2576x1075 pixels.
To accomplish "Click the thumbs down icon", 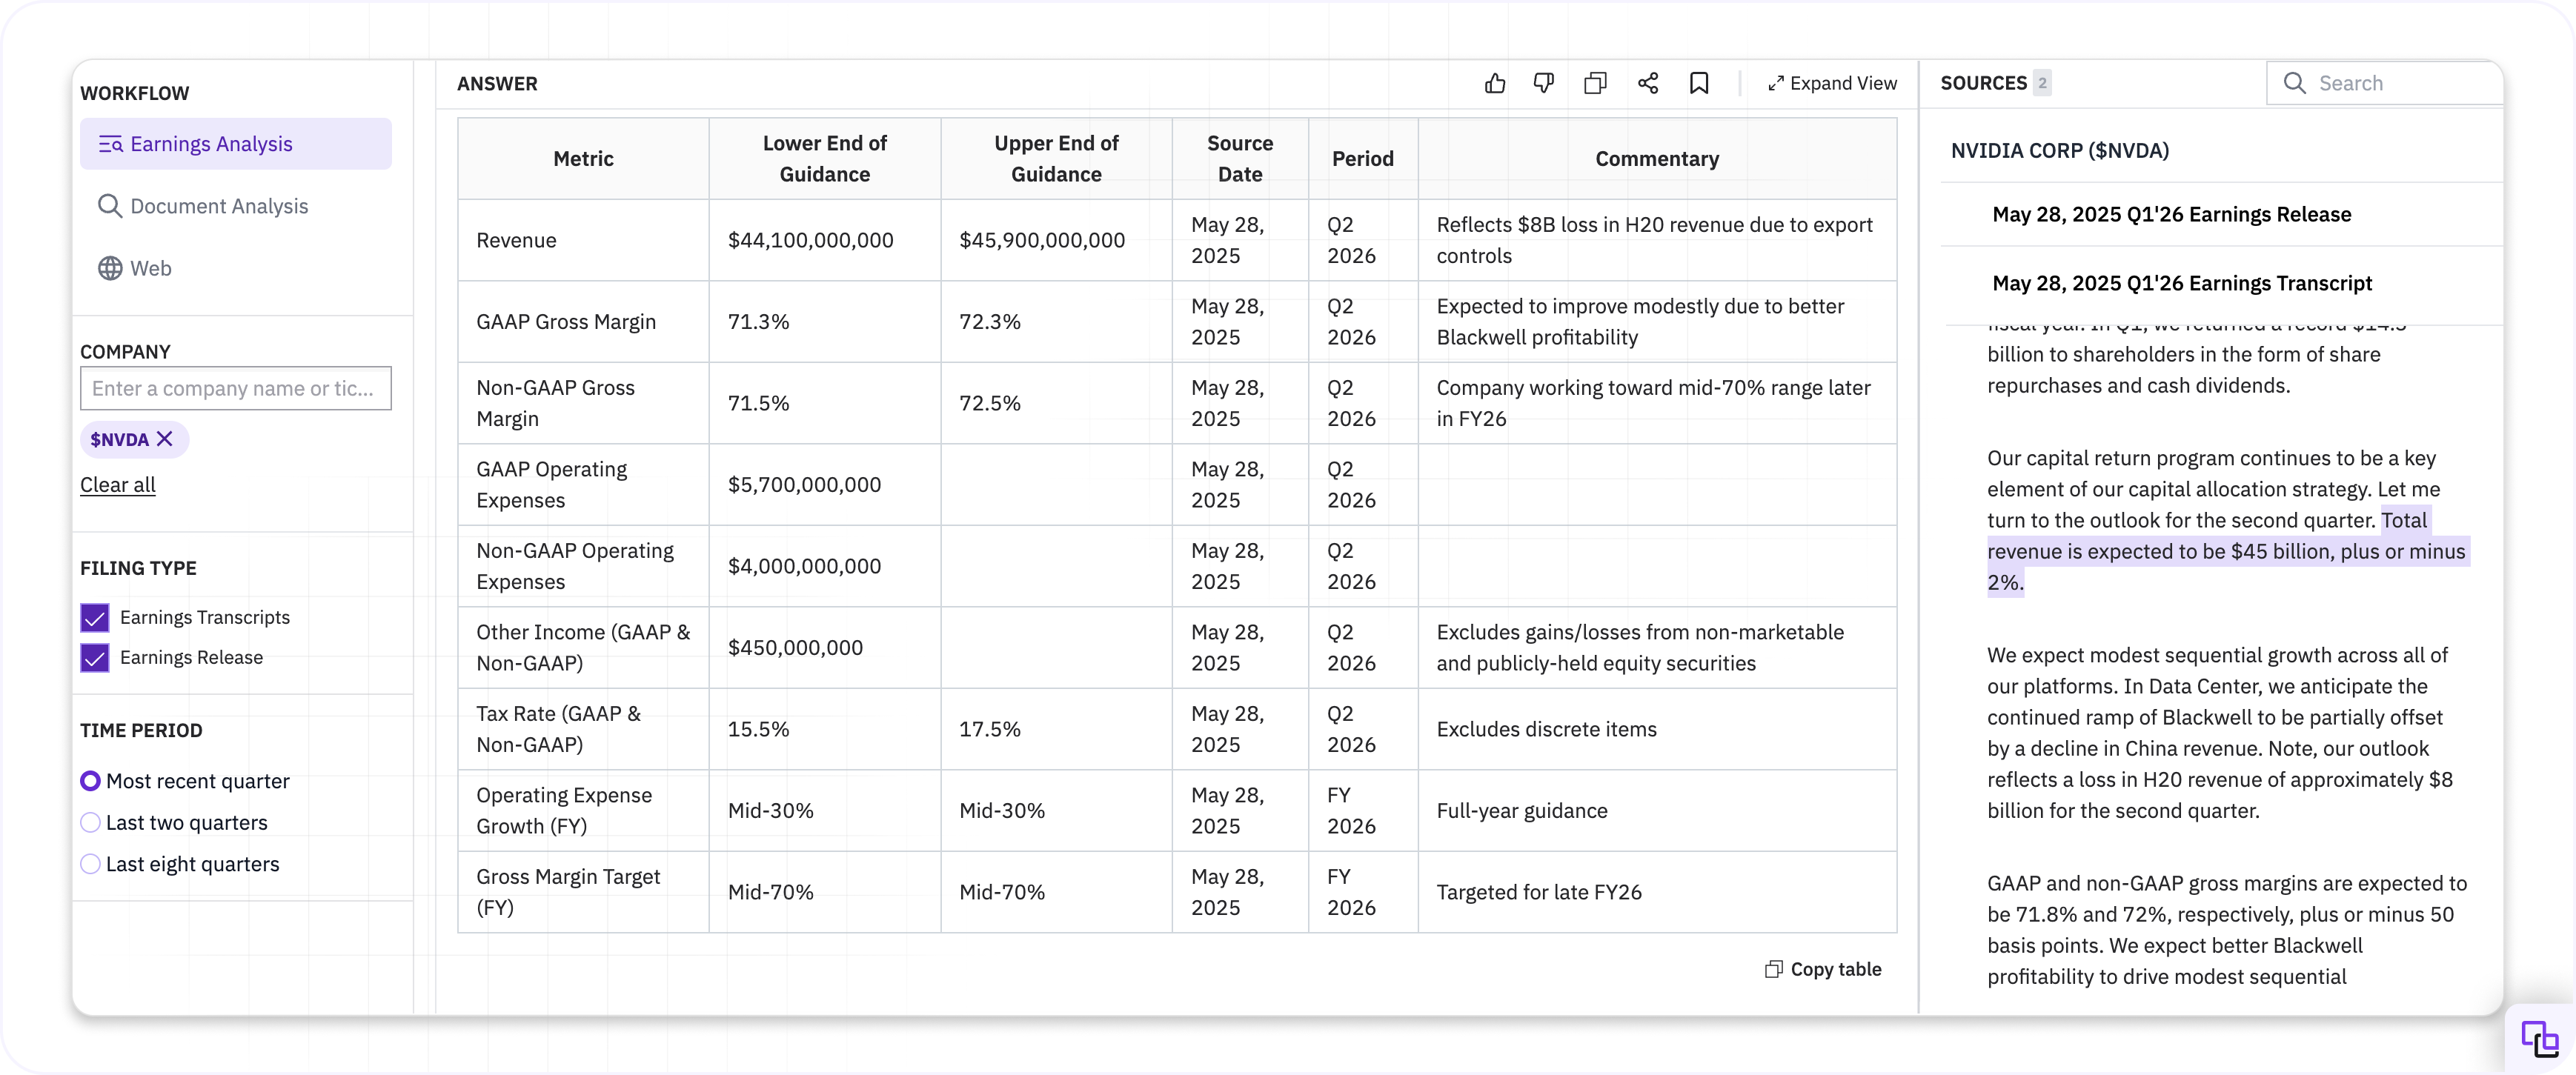I will coord(1543,84).
